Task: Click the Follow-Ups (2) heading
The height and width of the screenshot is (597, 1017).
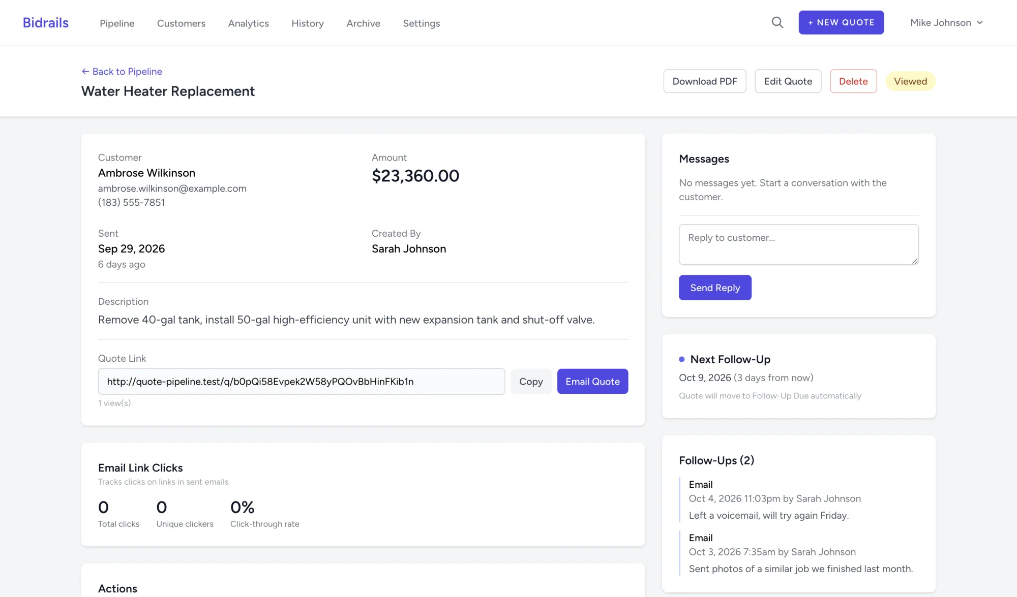Action: coord(716,461)
